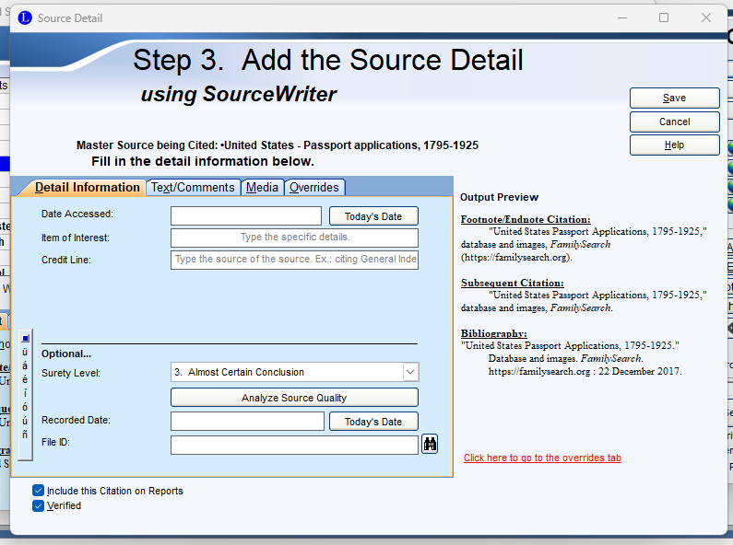Click the Recorded Date input field
Image resolution: width=733 pixels, height=545 pixels.
click(247, 422)
